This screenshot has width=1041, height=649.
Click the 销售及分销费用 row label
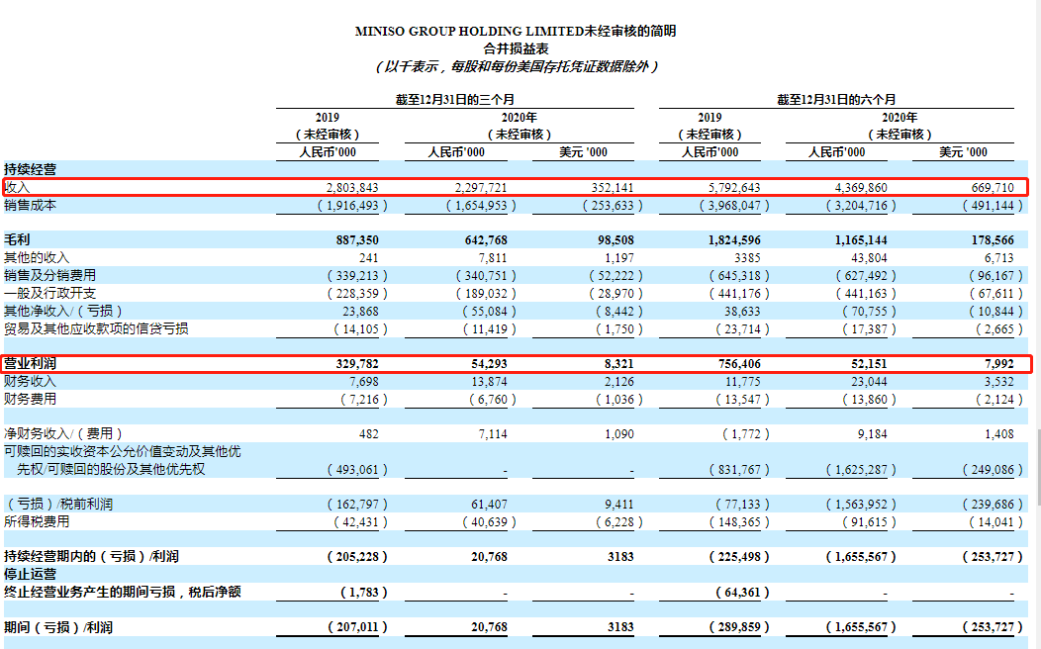tap(49, 275)
